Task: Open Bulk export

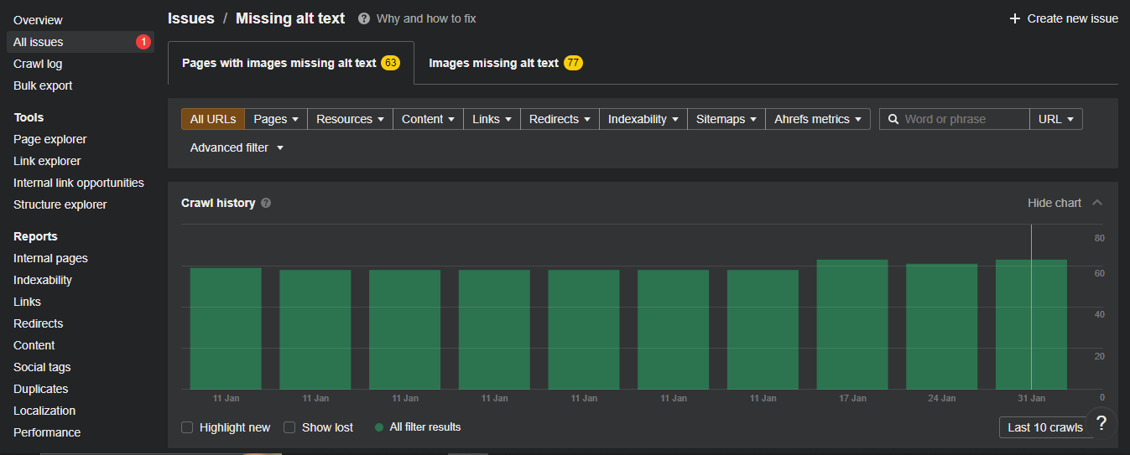Action: coord(43,85)
